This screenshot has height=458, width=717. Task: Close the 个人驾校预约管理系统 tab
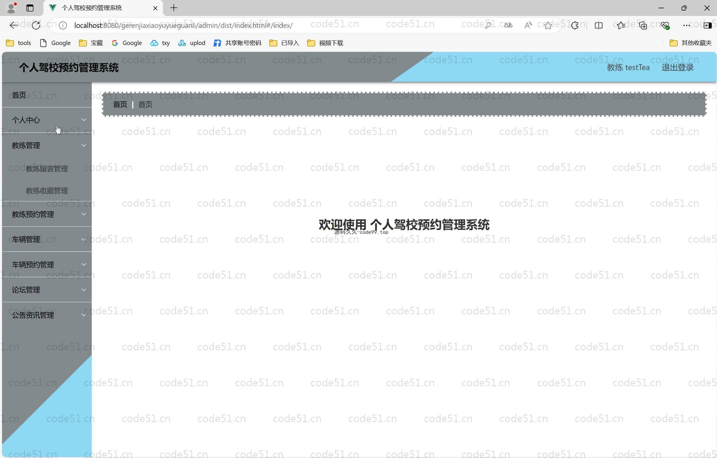pyautogui.click(x=155, y=8)
